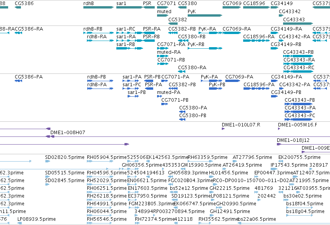Select protein muted-PA
Screen dimensions: 330x225
click(x=169, y=92)
